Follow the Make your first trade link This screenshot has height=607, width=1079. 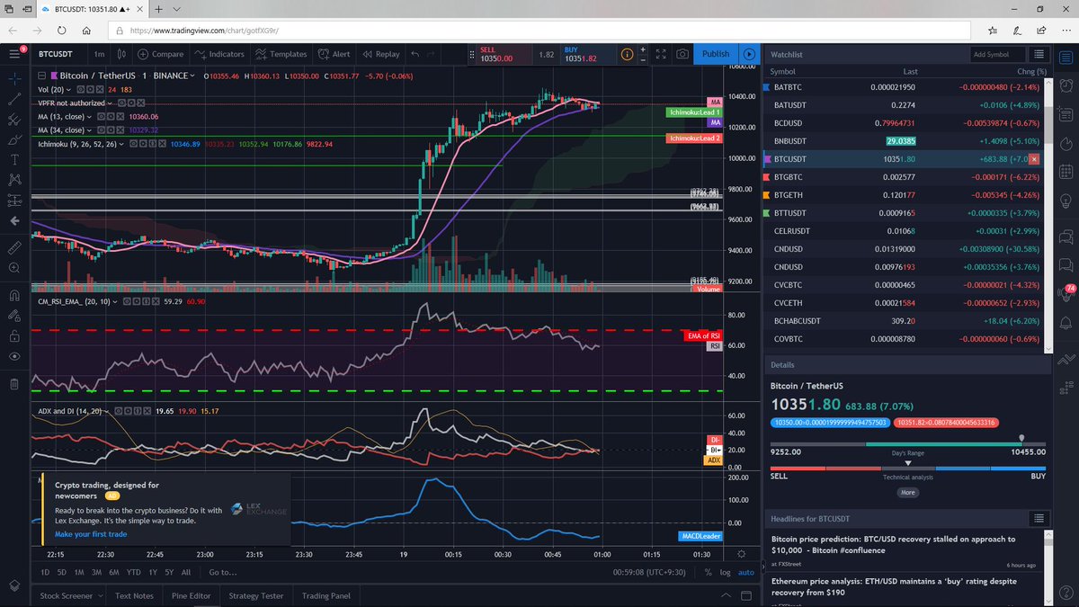[91, 534]
